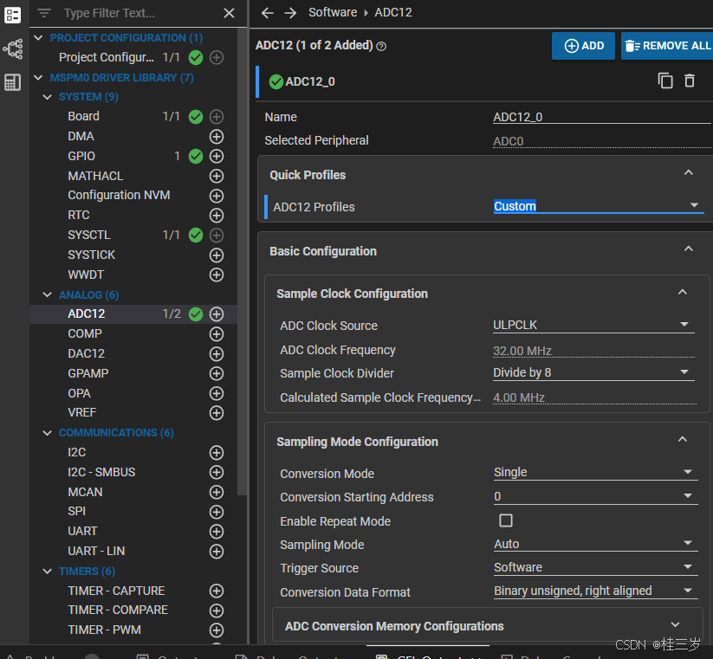713x659 pixels.
Task: Open Conversion Data Format dropdown
Action: click(596, 591)
